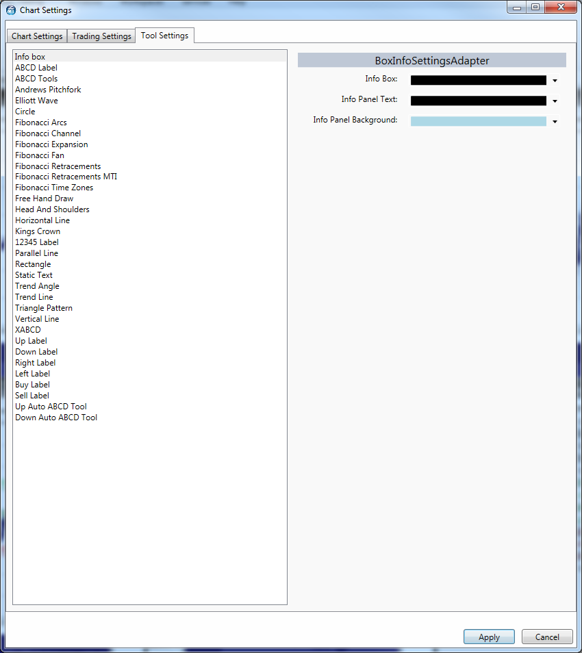
Task: Select Static Text entry
Action: [x=150, y=275]
